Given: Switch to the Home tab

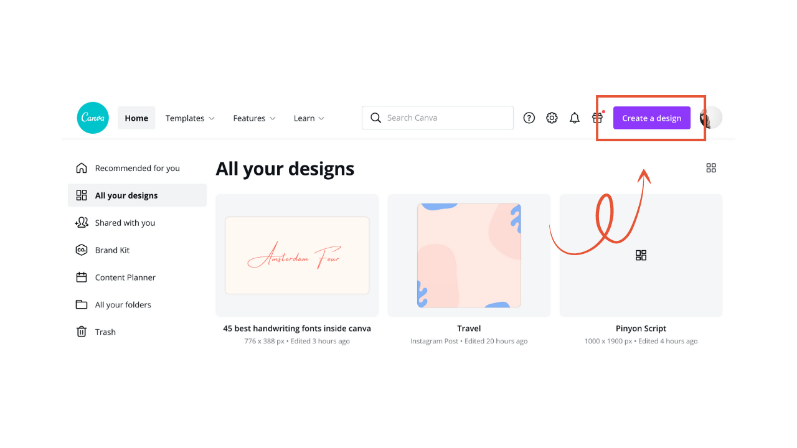Looking at the screenshot, I should point(136,118).
